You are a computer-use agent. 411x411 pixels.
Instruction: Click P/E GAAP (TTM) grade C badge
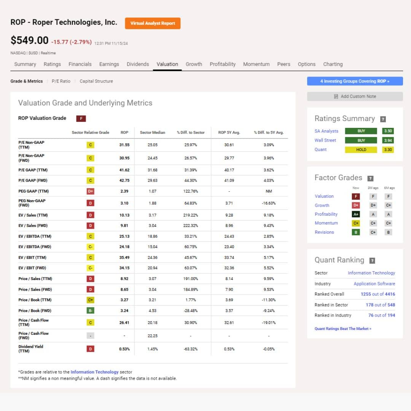tap(91, 170)
